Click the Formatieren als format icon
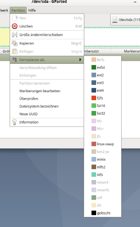 [15, 60]
